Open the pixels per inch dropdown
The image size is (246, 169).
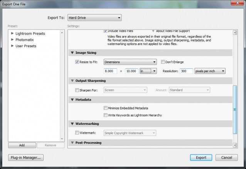click(x=210, y=71)
